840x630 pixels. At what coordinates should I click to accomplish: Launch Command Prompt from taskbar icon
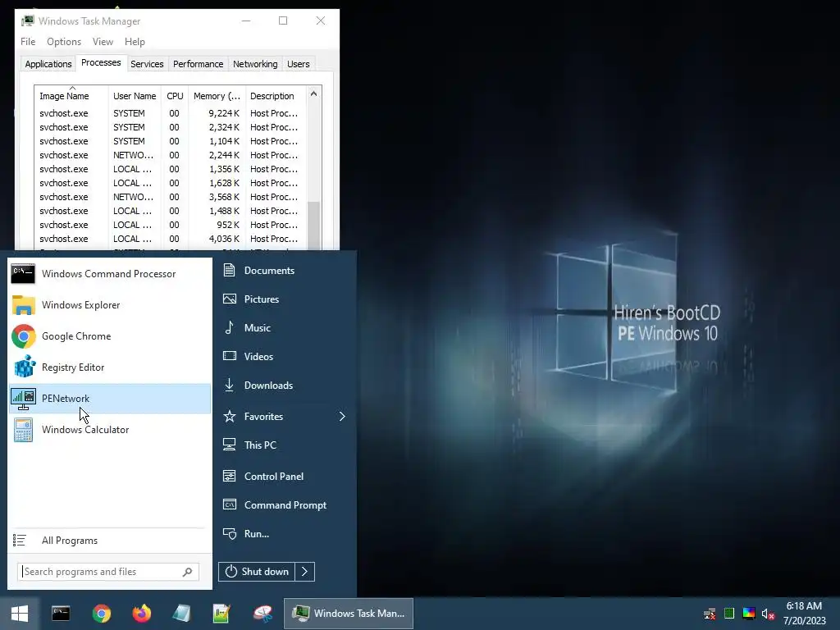click(x=61, y=614)
